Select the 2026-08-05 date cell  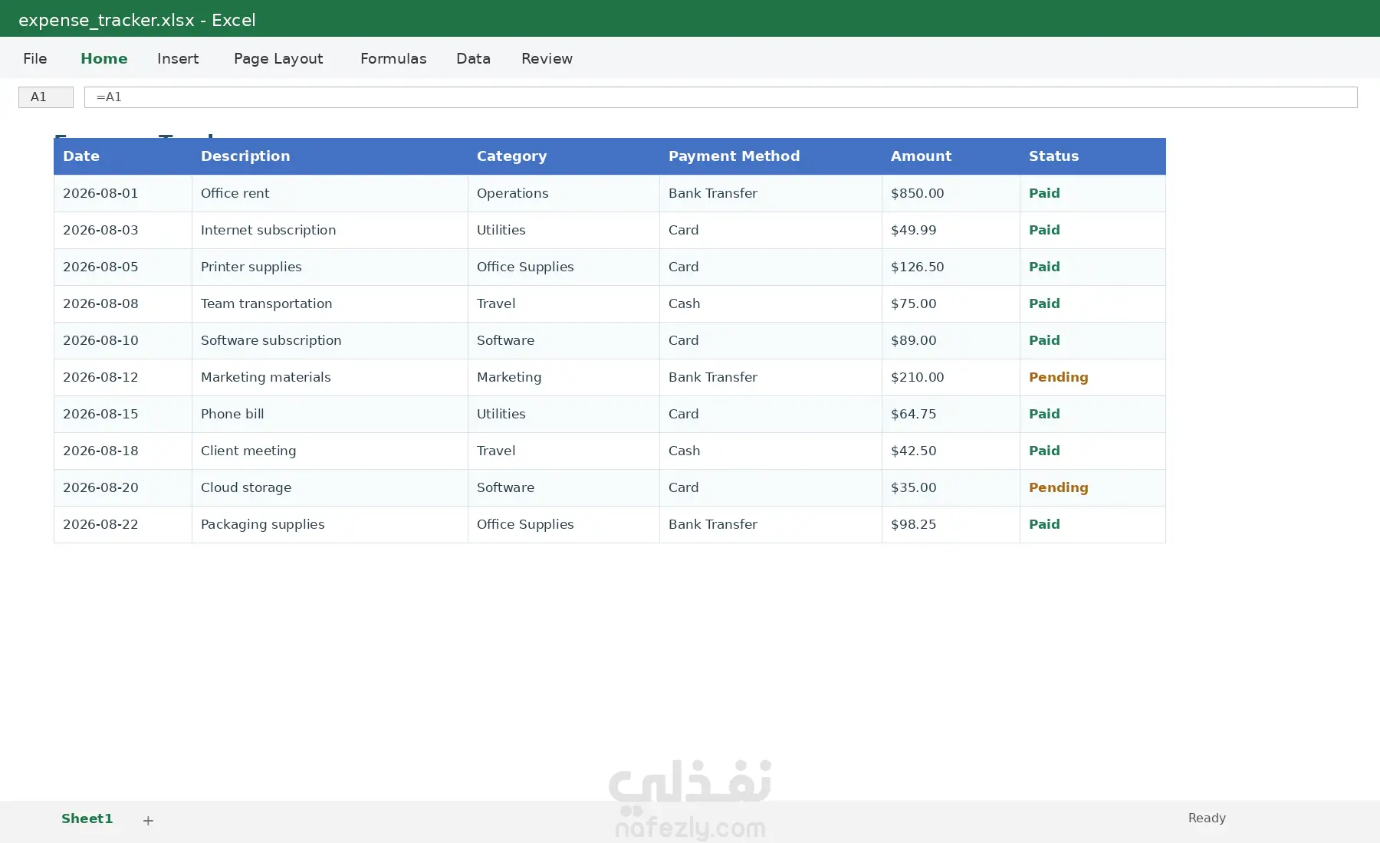[123, 267]
